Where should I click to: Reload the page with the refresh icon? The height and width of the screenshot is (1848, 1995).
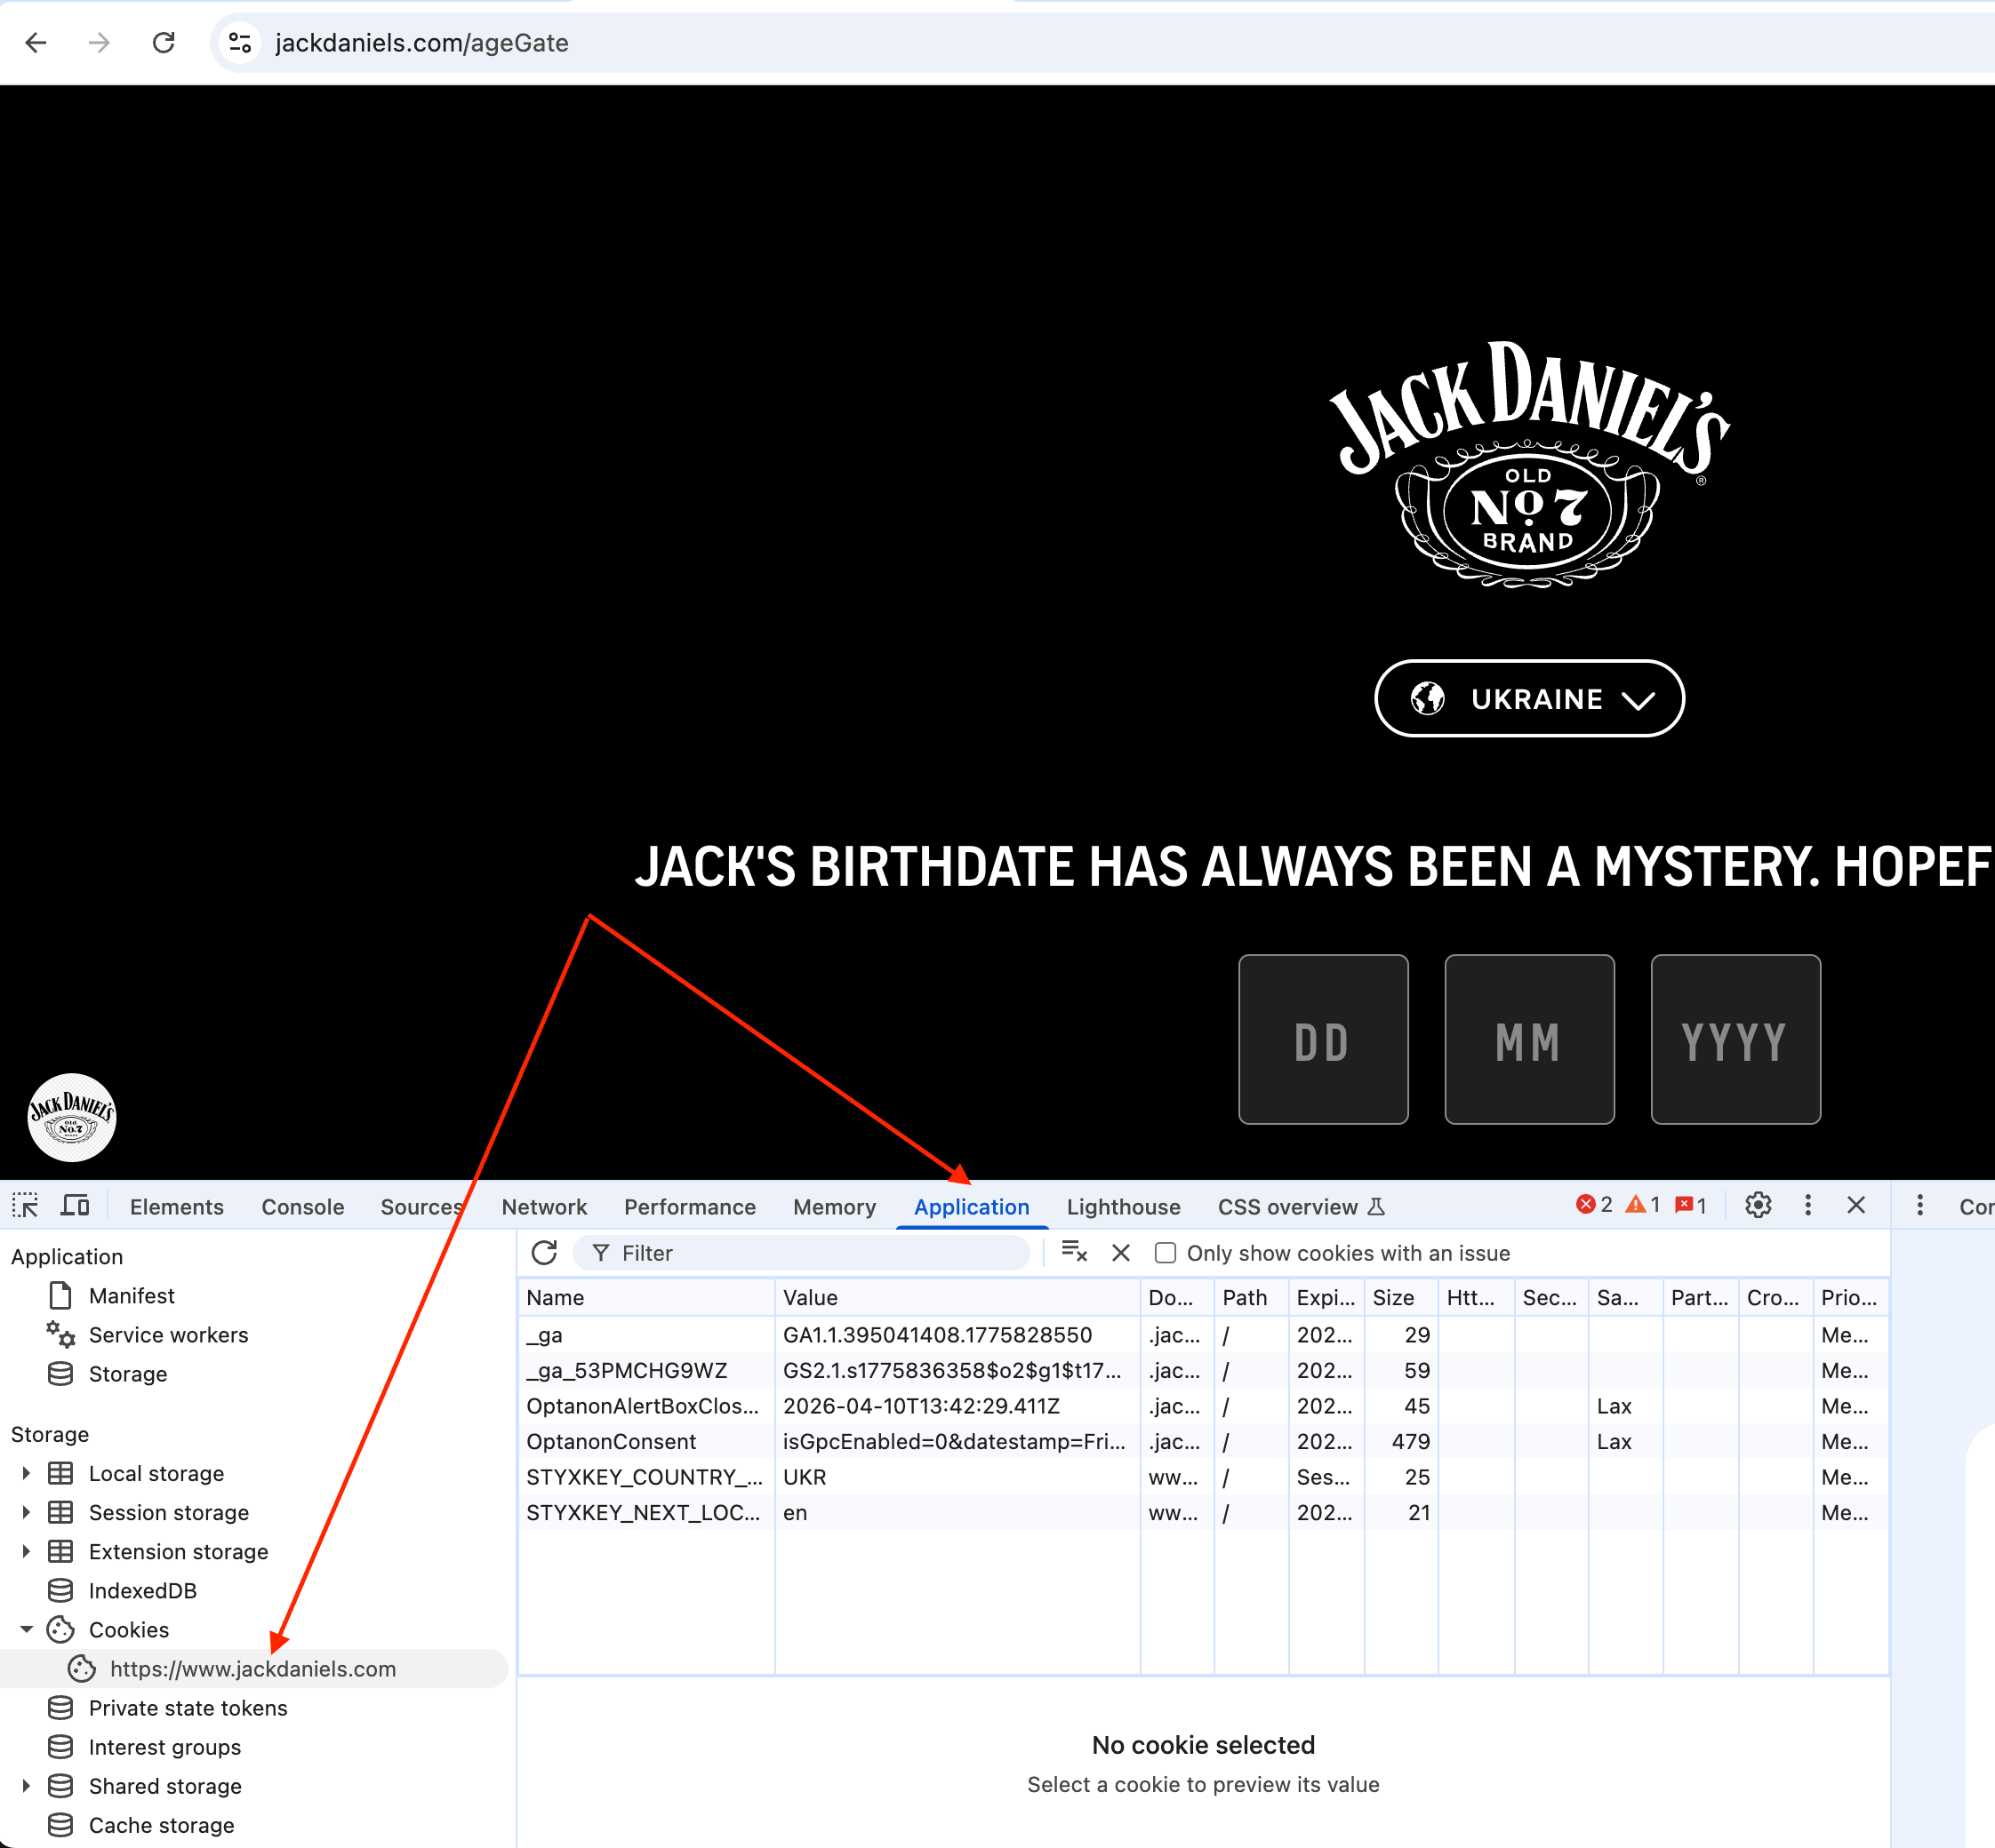tap(163, 43)
